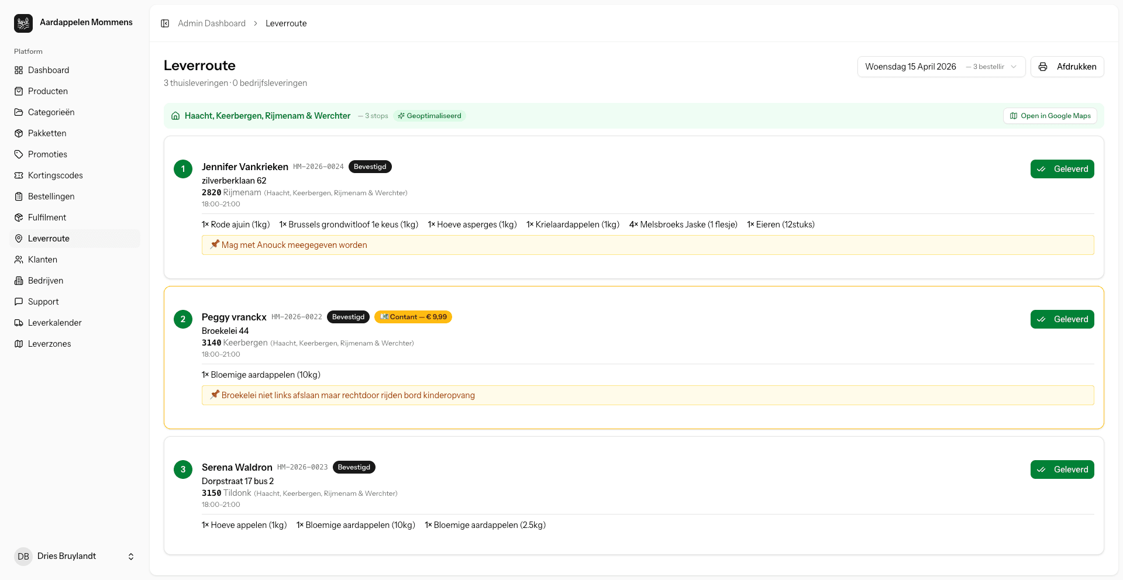Click the Afdrukken button
This screenshot has height=580, width=1123.
click(x=1067, y=67)
